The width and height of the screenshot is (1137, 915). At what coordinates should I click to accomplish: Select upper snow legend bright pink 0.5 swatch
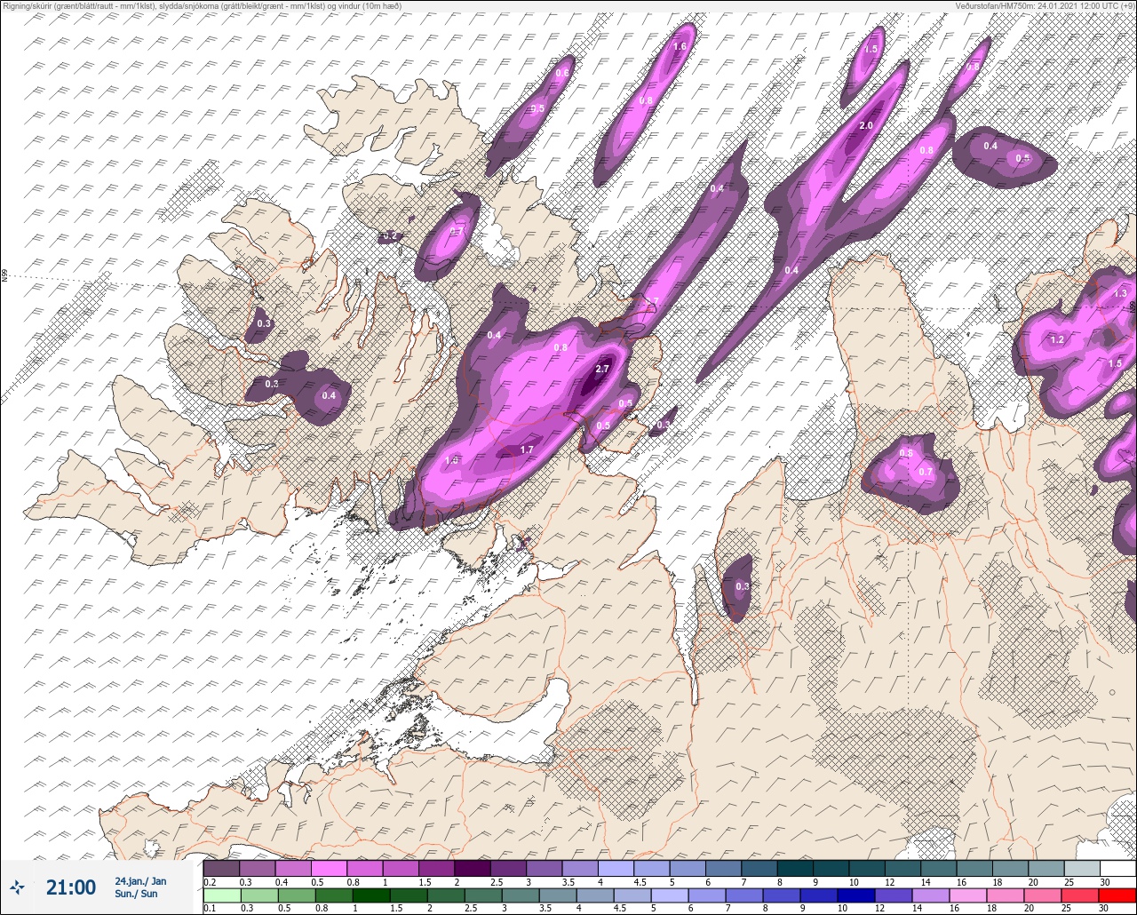pyautogui.click(x=329, y=868)
